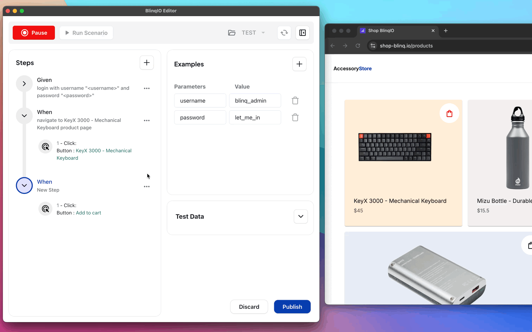Click the Discard button
The width and height of the screenshot is (532, 332).
tap(249, 307)
